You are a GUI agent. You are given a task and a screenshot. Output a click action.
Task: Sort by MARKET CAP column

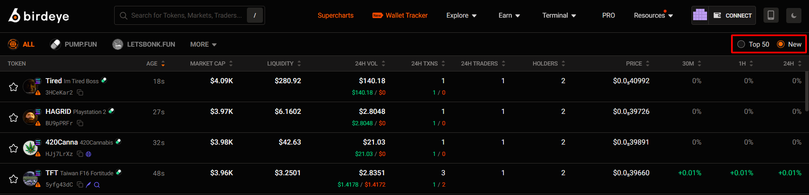212,63
